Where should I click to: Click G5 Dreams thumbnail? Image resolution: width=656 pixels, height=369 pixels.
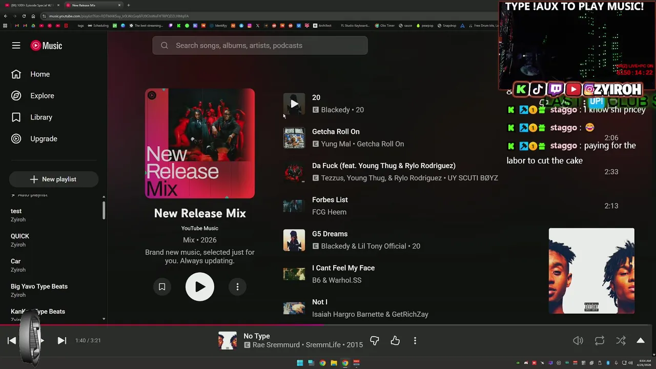coord(294,240)
